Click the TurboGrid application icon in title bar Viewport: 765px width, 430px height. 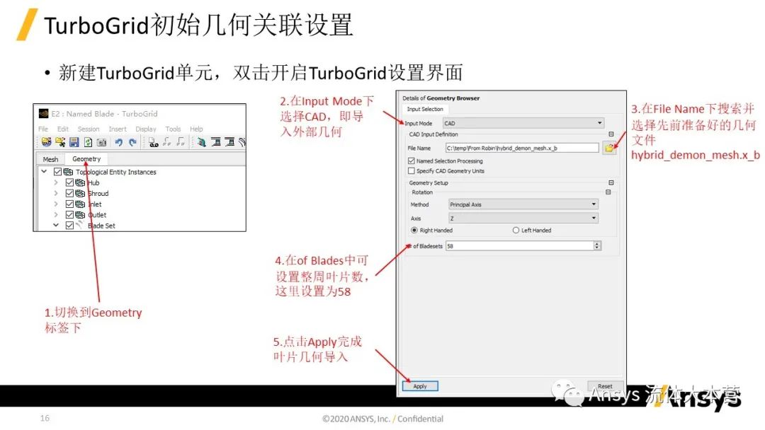(x=44, y=113)
